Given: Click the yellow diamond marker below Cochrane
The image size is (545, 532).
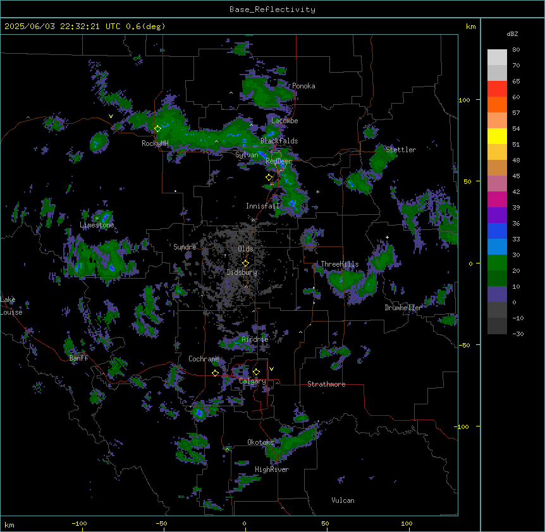Looking at the screenshot, I should (x=215, y=373).
